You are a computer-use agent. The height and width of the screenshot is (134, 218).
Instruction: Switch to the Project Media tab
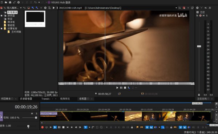[6, 99]
